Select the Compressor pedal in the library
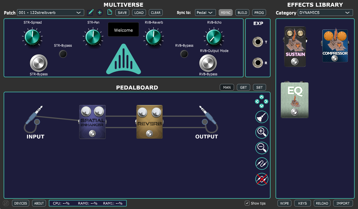 335,46
